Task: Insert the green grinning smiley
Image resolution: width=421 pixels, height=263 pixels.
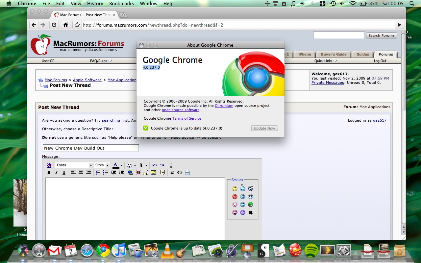Action: (251, 204)
